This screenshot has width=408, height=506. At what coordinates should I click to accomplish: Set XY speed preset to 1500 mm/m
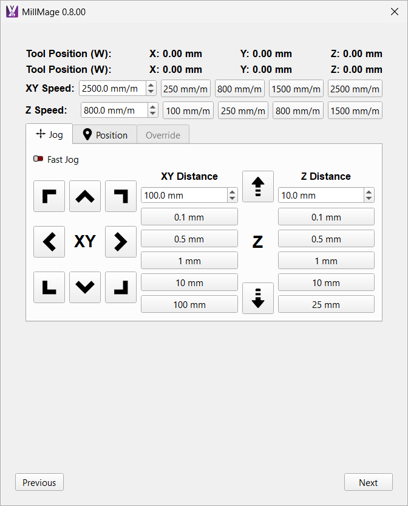tap(296, 89)
